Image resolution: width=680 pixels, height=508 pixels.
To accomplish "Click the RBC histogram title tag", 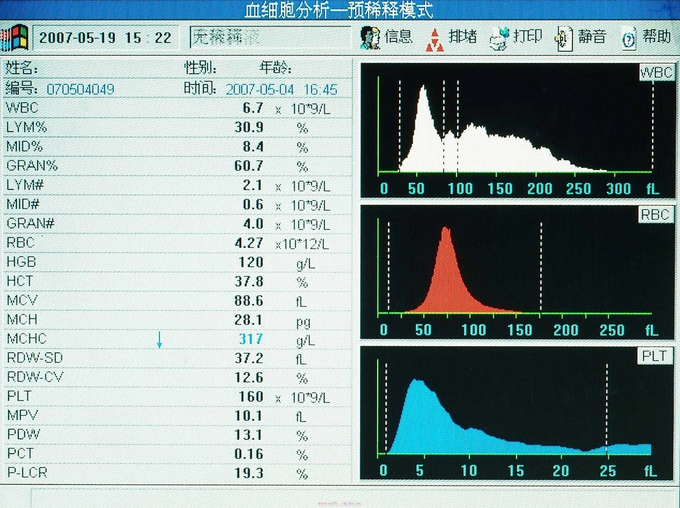I will 655,215.
